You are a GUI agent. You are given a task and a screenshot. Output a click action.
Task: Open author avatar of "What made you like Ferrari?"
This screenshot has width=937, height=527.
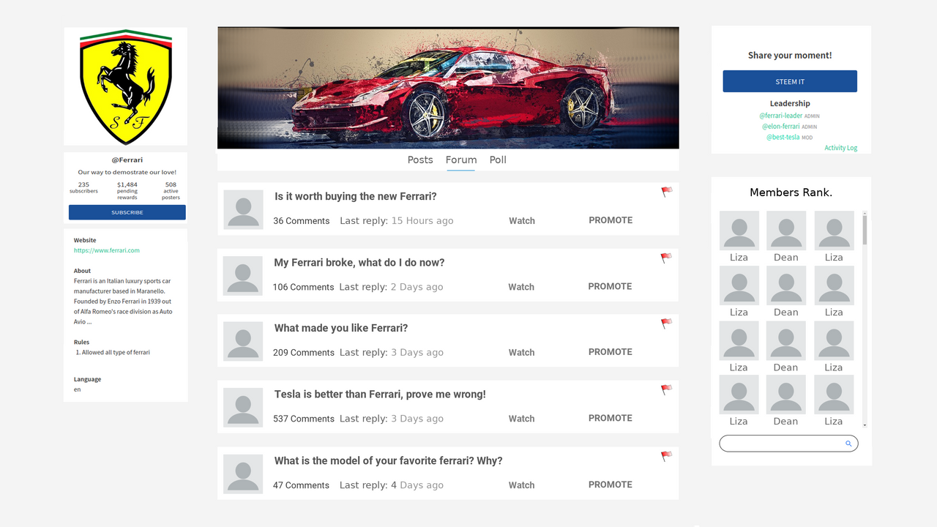[x=243, y=341]
